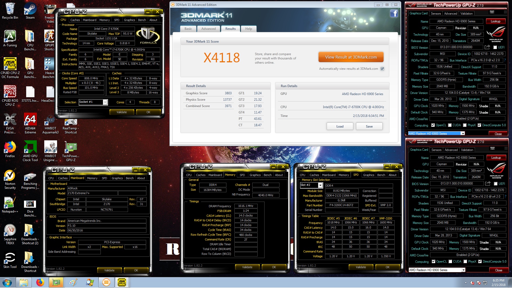The width and height of the screenshot is (512, 302).
Task: Open hamburger menu in lower GPU-Z
Action: click(506, 149)
